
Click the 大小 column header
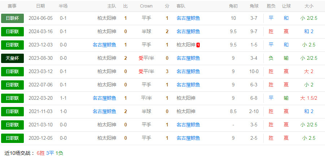coord(309,6)
